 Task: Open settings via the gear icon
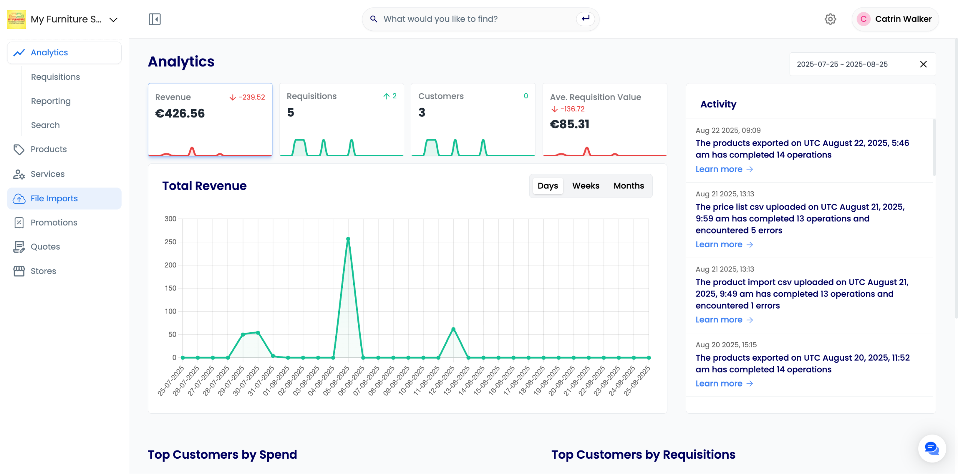[830, 19]
